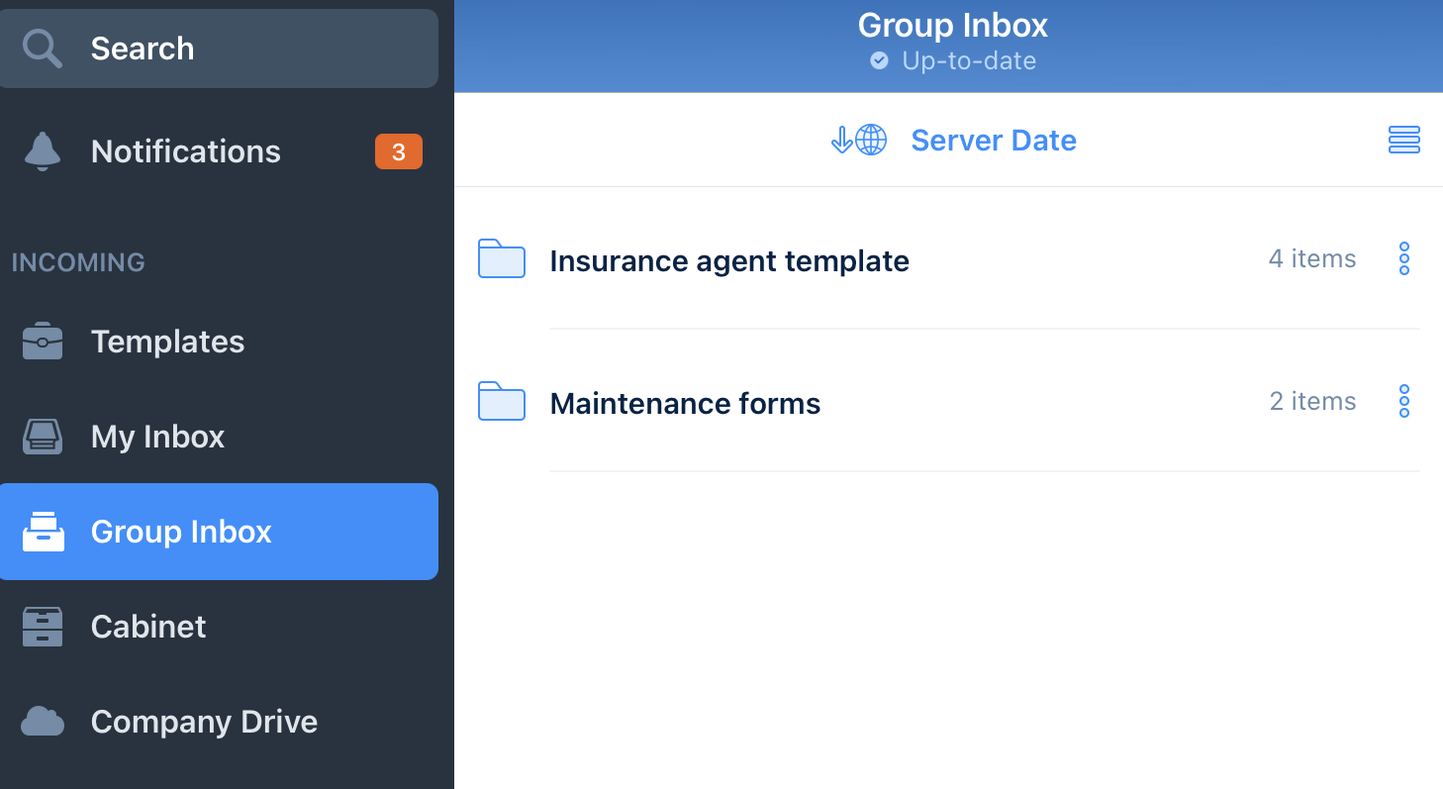Open the Insurance agent template folder
The height and width of the screenshot is (789, 1443).
pyautogui.click(x=729, y=260)
